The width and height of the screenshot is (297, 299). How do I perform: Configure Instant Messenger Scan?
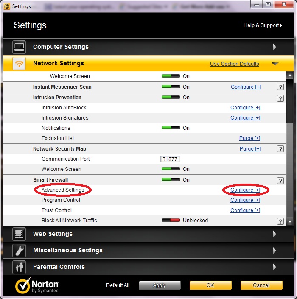coord(246,87)
